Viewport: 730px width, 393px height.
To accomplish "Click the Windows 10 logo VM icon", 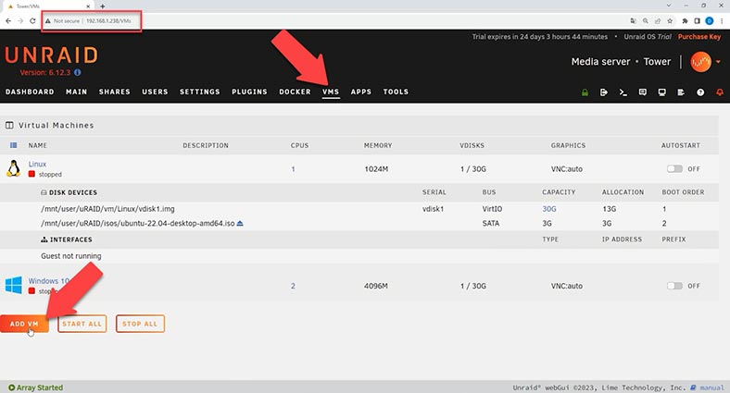I will point(14,285).
